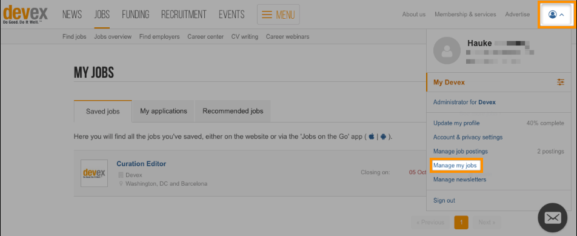Open Administrator for Devex link
This screenshot has width=577, height=236.
464,103
